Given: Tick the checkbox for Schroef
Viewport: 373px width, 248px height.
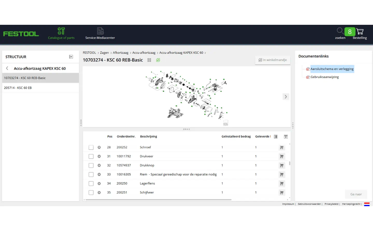Looking at the screenshot, I should [x=91, y=147].
